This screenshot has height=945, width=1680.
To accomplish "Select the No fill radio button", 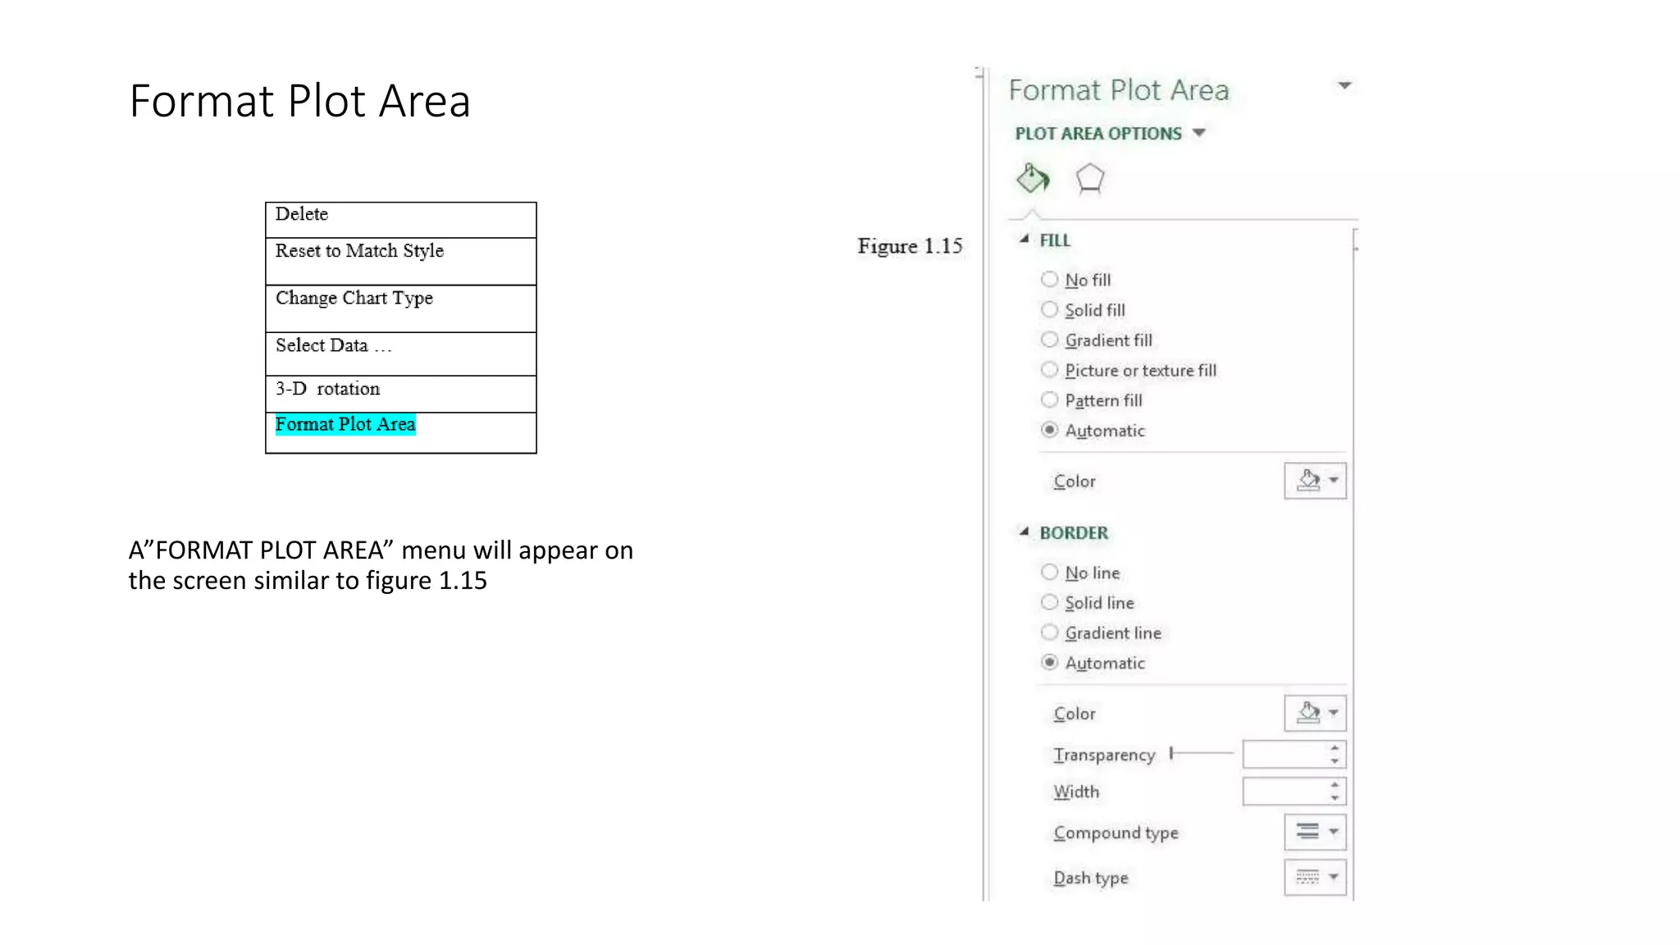I will [x=1049, y=280].
